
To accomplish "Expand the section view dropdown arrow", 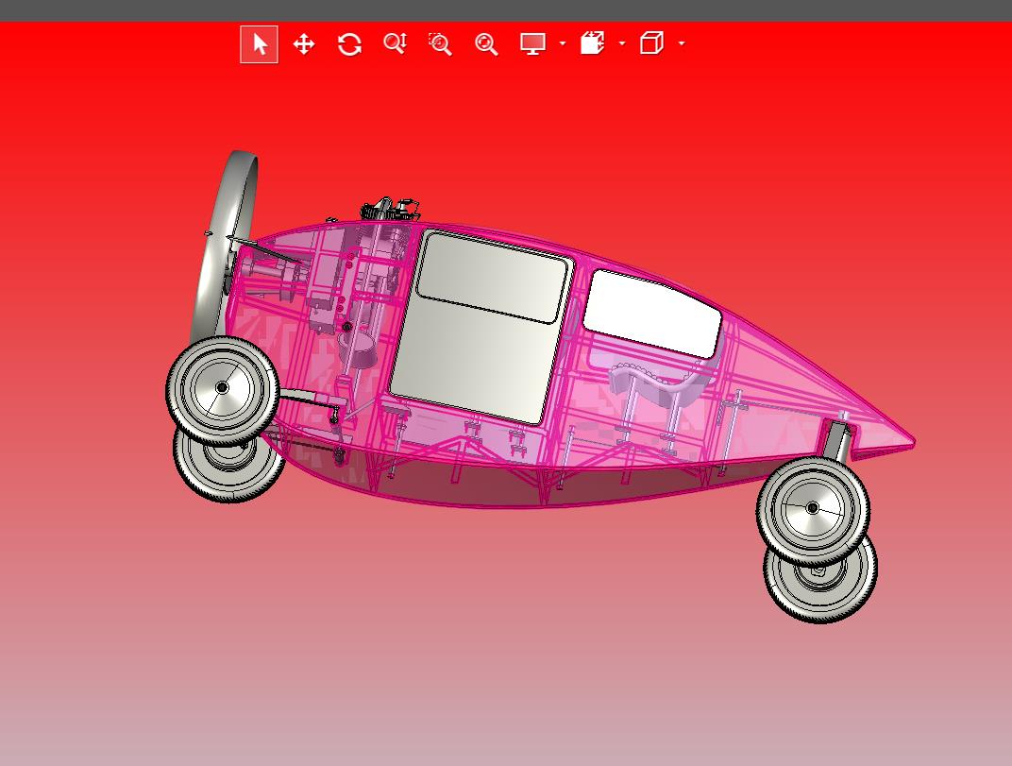I will [622, 43].
